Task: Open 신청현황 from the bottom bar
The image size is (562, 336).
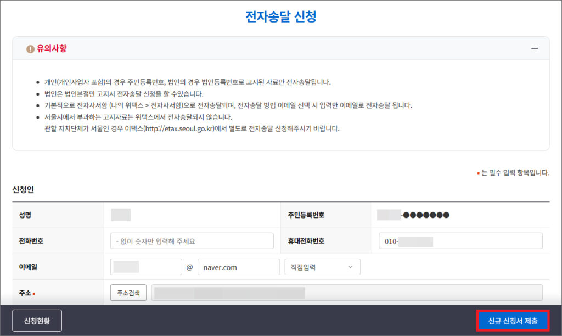Action: [x=37, y=321]
